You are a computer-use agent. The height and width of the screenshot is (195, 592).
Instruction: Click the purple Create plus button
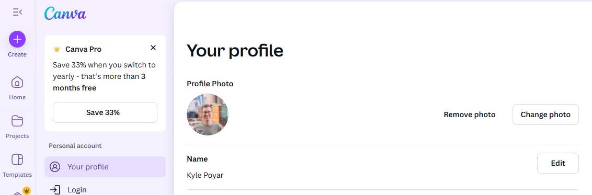tap(17, 39)
